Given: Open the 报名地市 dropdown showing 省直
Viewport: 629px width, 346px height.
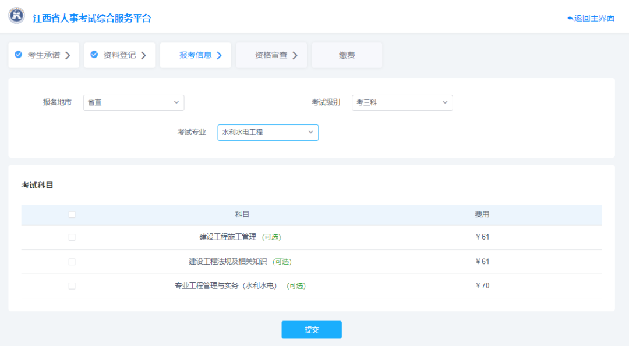Looking at the screenshot, I should tap(133, 102).
